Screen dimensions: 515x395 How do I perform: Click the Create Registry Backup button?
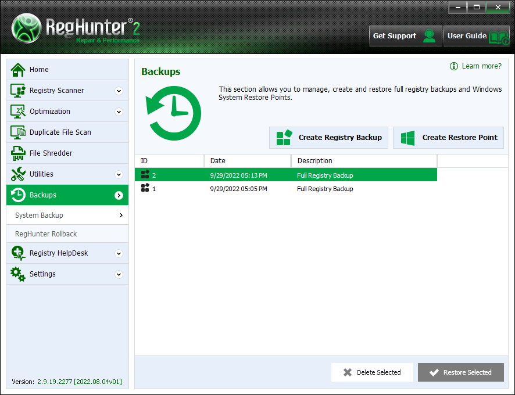[328, 138]
